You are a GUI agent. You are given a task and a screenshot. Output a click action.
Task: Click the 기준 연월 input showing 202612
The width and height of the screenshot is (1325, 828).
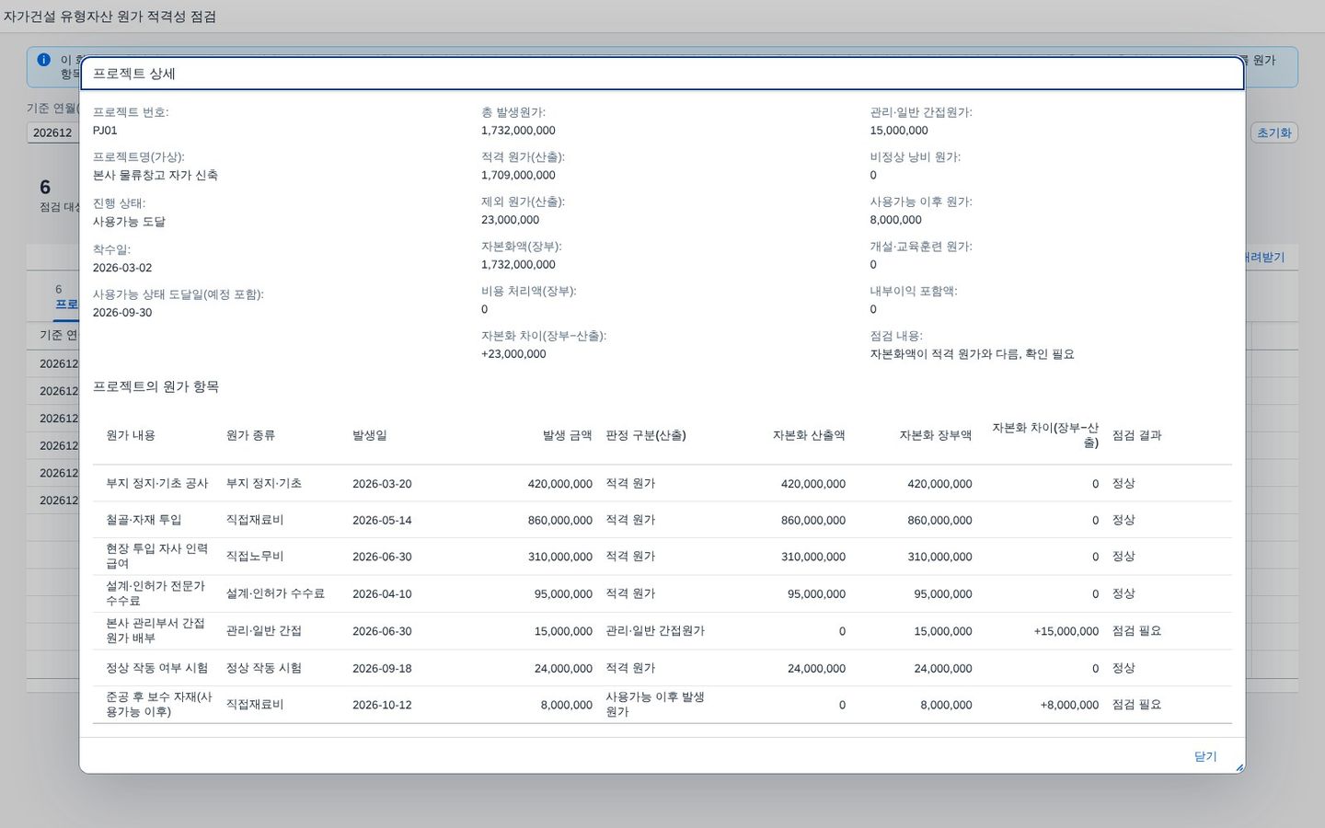click(55, 132)
